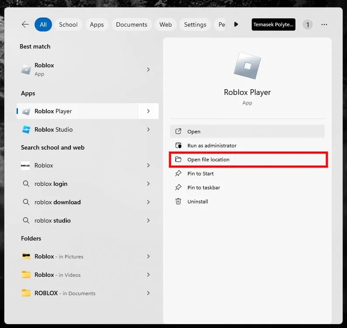
Task: Expand the roblox studio suggestion chevron
Action: pos(148,220)
